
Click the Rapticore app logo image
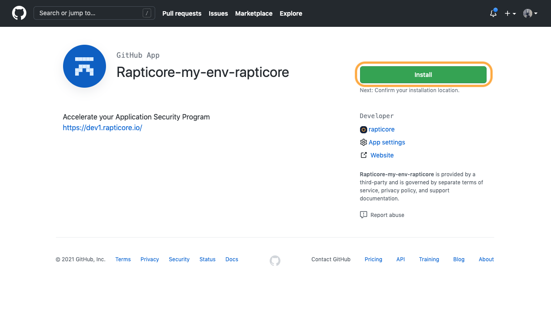point(85,66)
